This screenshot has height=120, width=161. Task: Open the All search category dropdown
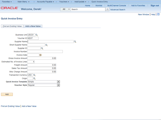[65, 9]
